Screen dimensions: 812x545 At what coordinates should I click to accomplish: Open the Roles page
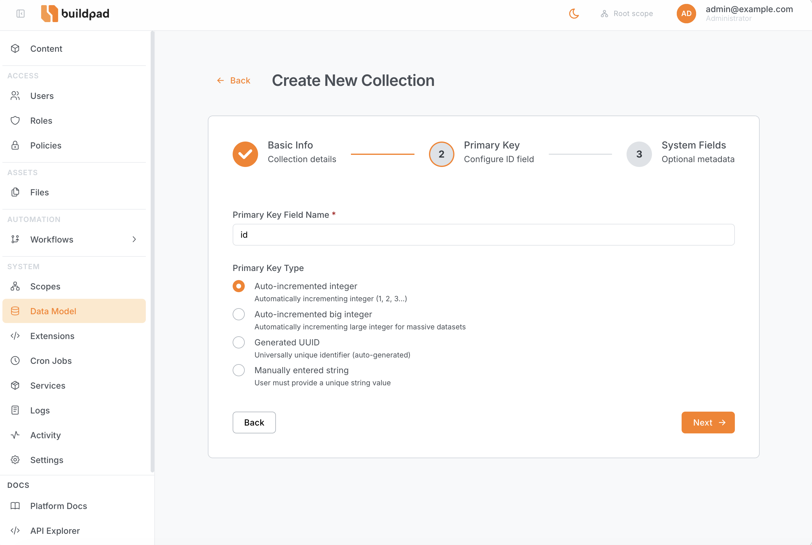point(74,120)
